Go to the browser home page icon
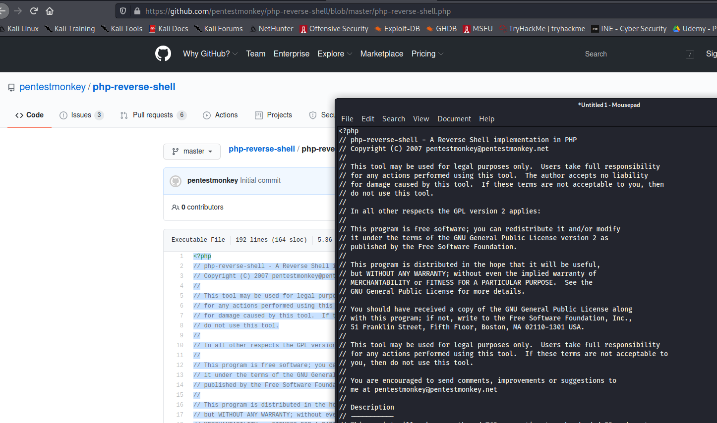The image size is (717, 423). point(50,11)
